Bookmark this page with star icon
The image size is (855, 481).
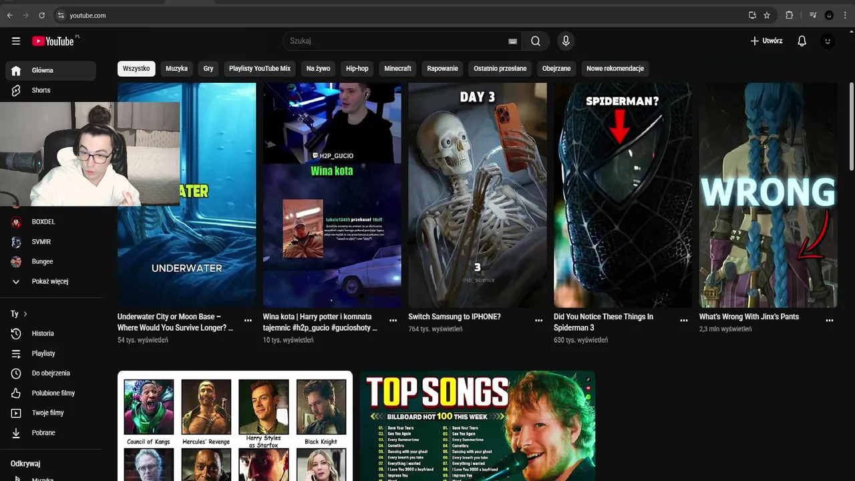pos(767,15)
